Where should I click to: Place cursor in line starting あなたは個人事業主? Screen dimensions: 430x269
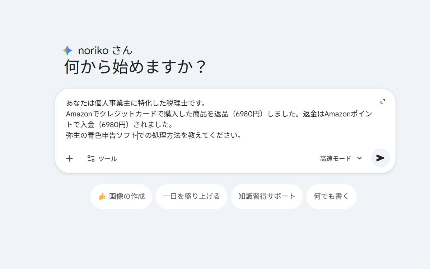coord(136,103)
